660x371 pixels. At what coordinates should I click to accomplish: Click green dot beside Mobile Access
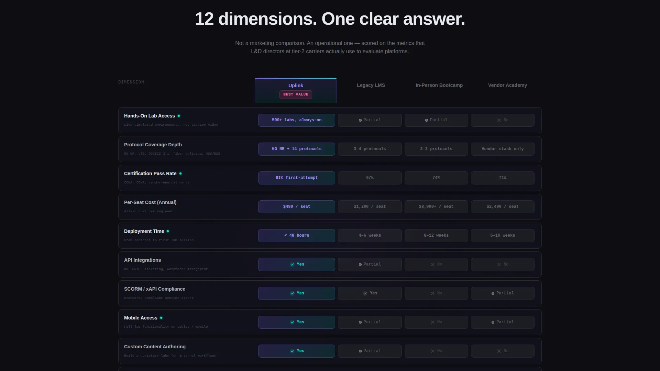coord(161,318)
